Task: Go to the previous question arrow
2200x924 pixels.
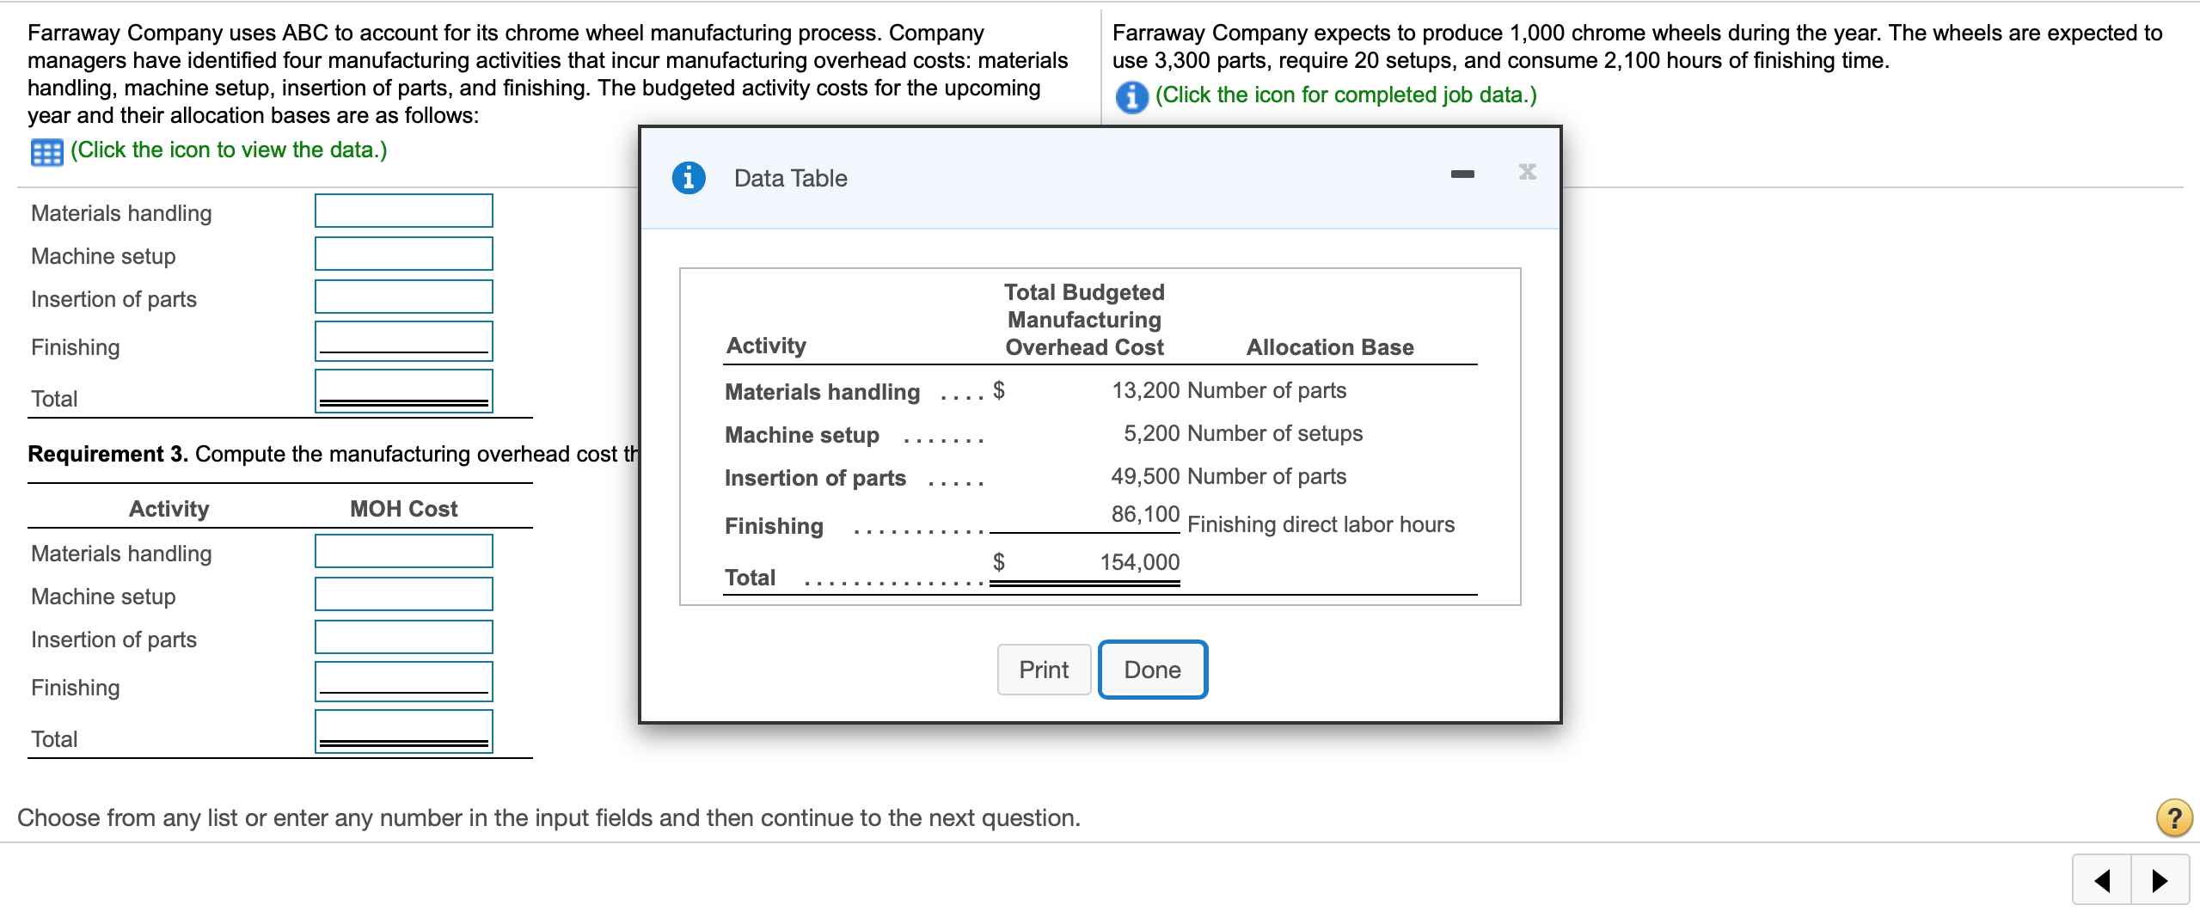Action: pyautogui.click(x=2102, y=880)
